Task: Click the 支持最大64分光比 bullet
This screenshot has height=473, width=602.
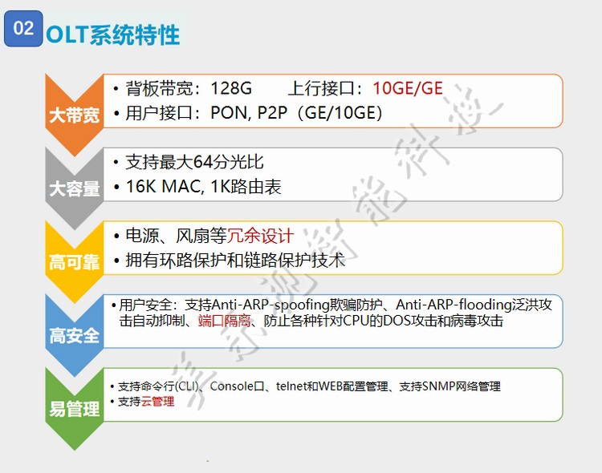Action: pos(194,162)
